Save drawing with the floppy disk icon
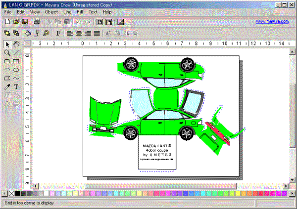This screenshot has height=209, width=297. 25,22
